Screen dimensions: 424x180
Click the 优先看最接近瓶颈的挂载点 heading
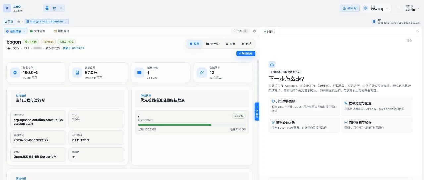[162, 100]
